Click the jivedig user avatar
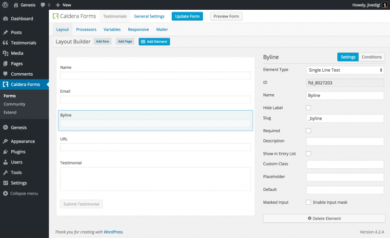 pos(385,5)
